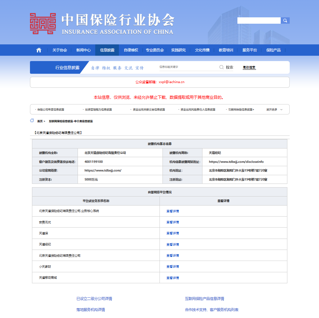Open the 自律维权 menu

click(x=131, y=50)
